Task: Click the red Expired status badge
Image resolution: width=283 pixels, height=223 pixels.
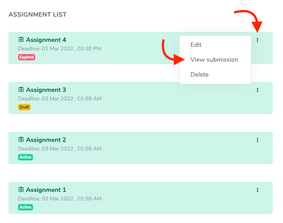Action: point(26,57)
